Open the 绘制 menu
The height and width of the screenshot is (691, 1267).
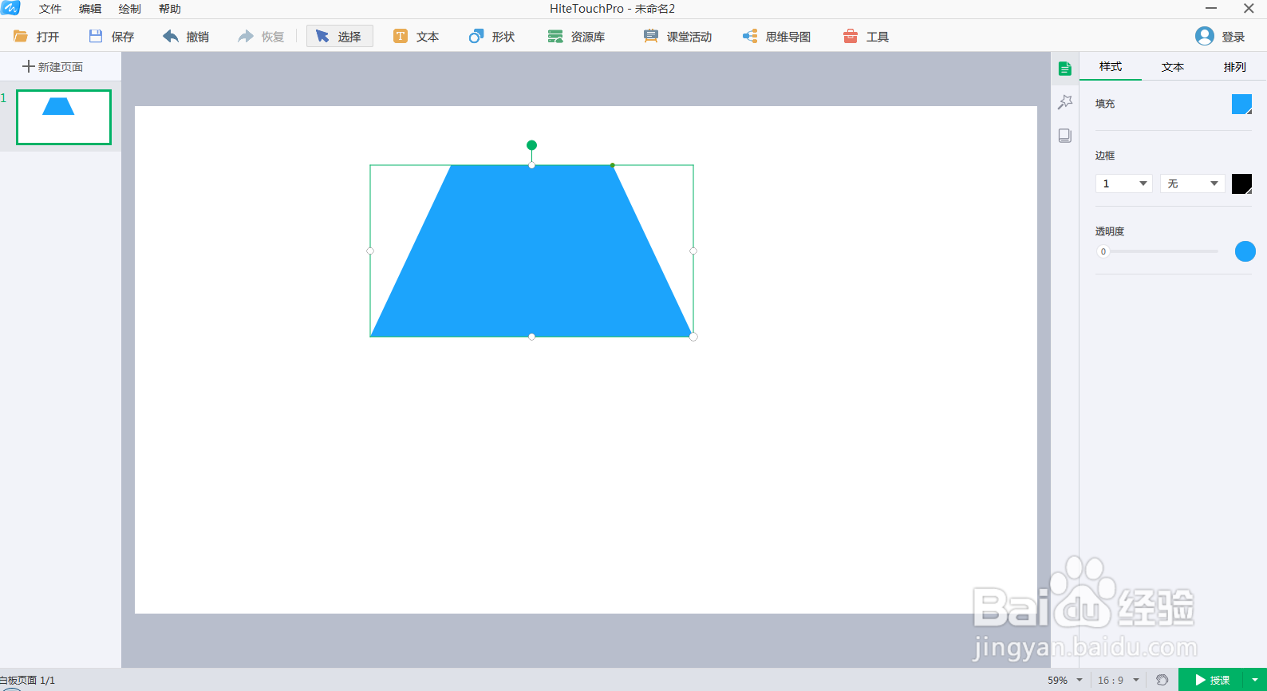130,9
